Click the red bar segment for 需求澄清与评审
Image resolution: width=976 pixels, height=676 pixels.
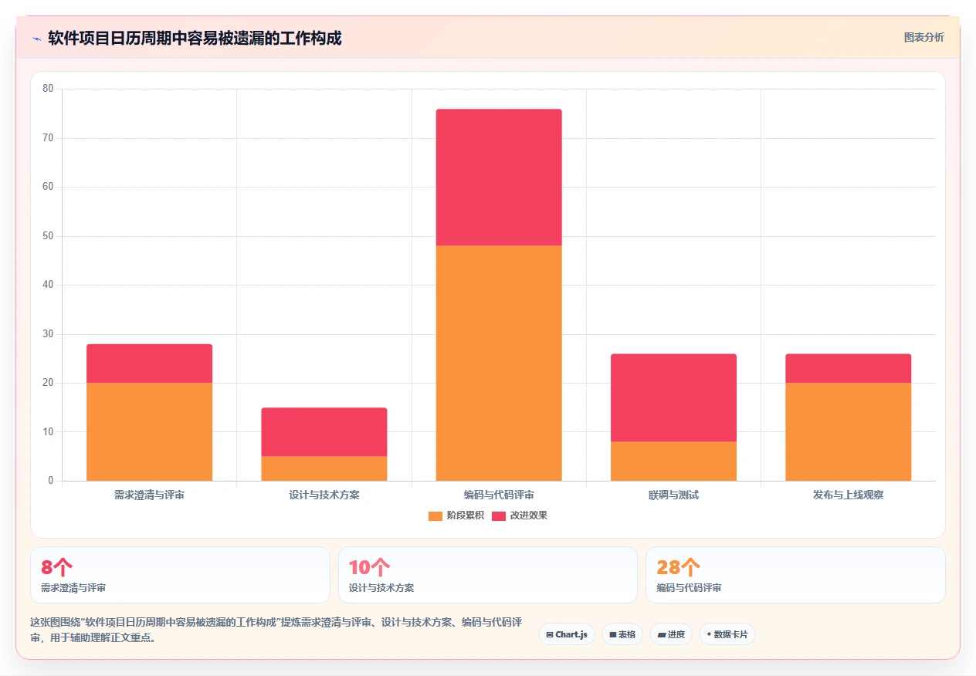tap(149, 363)
